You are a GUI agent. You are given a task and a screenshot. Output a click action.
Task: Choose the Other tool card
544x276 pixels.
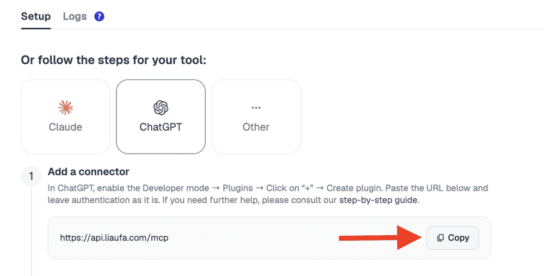256,116
